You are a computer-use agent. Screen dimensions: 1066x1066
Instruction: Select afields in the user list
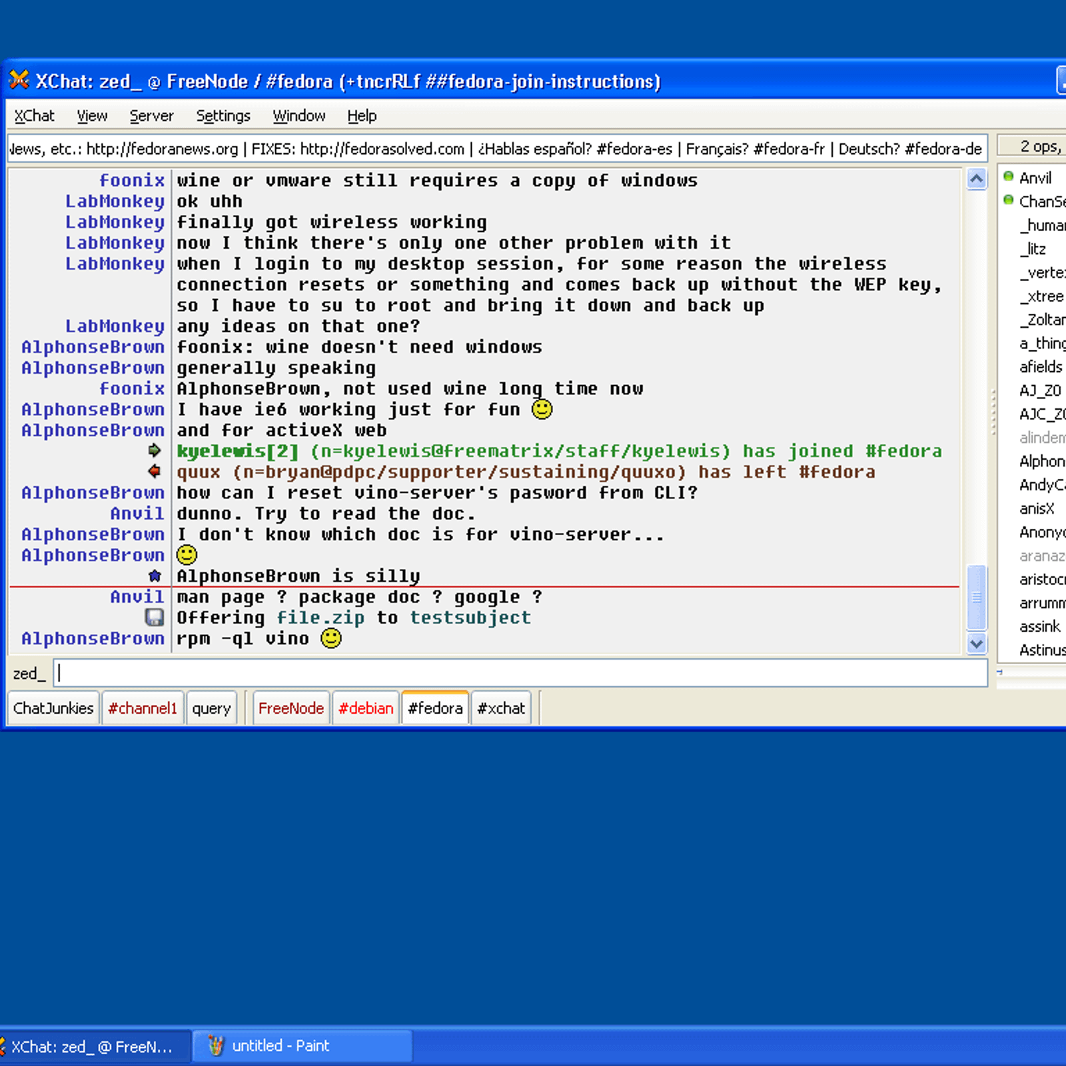[x=1041, y=366]
